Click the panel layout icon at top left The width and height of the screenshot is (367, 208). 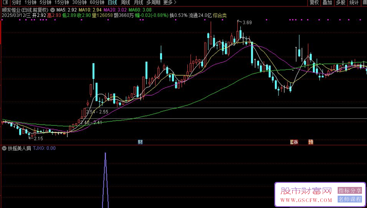point(6,3)
